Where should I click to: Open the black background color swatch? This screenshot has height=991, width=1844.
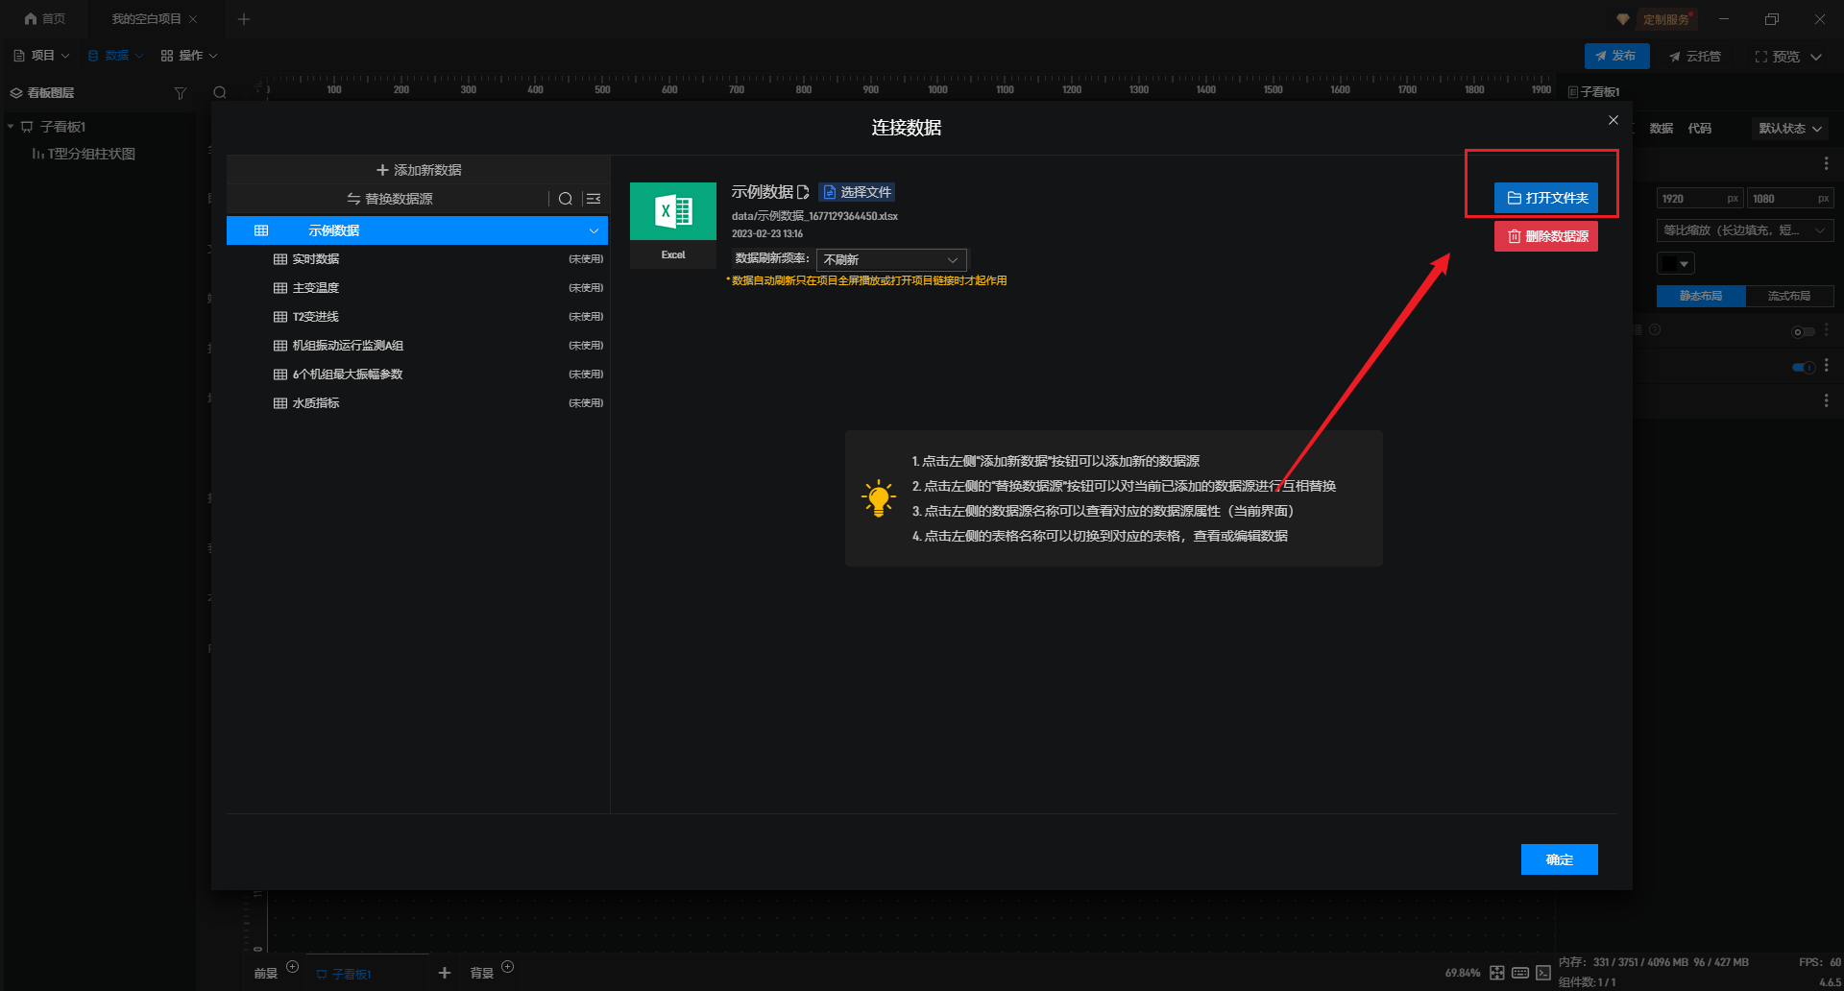(1676, 263)
